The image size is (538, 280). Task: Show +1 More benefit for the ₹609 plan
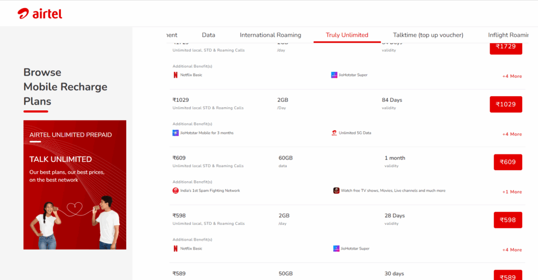[512, 192]
